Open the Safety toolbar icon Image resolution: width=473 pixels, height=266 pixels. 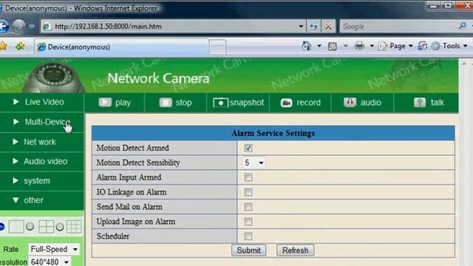422,46
